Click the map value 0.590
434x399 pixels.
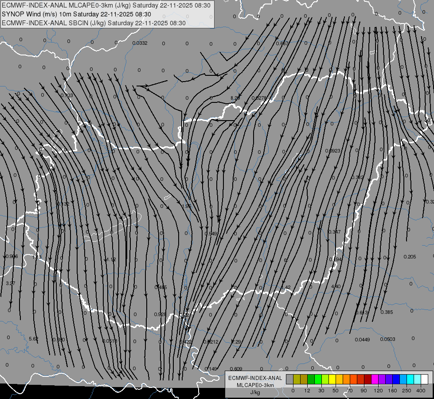[x=59, y=340]
